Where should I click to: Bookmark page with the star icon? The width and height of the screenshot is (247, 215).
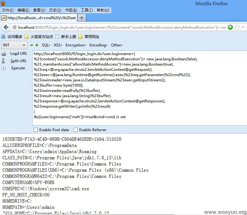(237, 28)
